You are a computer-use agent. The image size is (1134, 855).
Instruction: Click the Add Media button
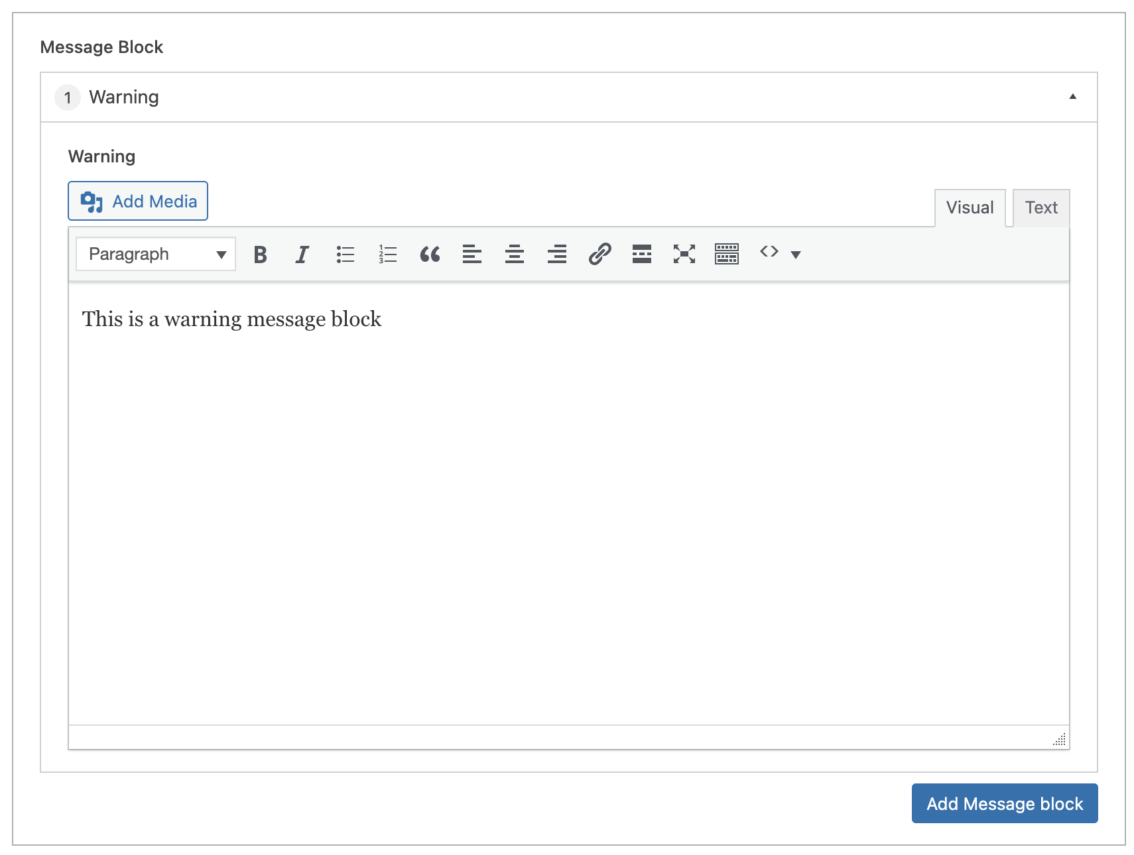point(138,201)
